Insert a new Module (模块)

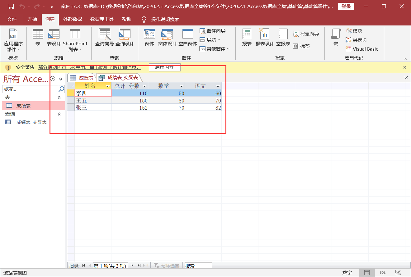[354, 31]
